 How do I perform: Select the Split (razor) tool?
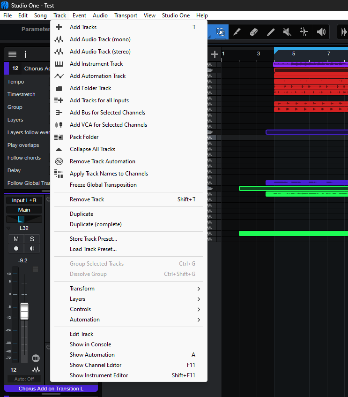coord(237,32)
